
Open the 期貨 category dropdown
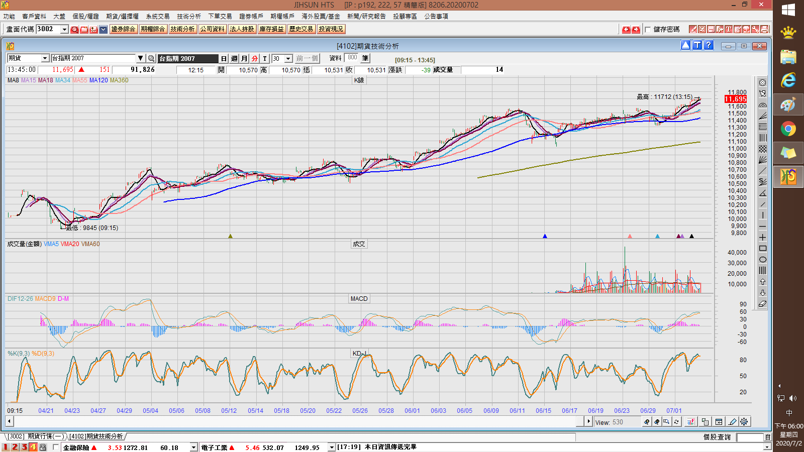click(45, 58)
